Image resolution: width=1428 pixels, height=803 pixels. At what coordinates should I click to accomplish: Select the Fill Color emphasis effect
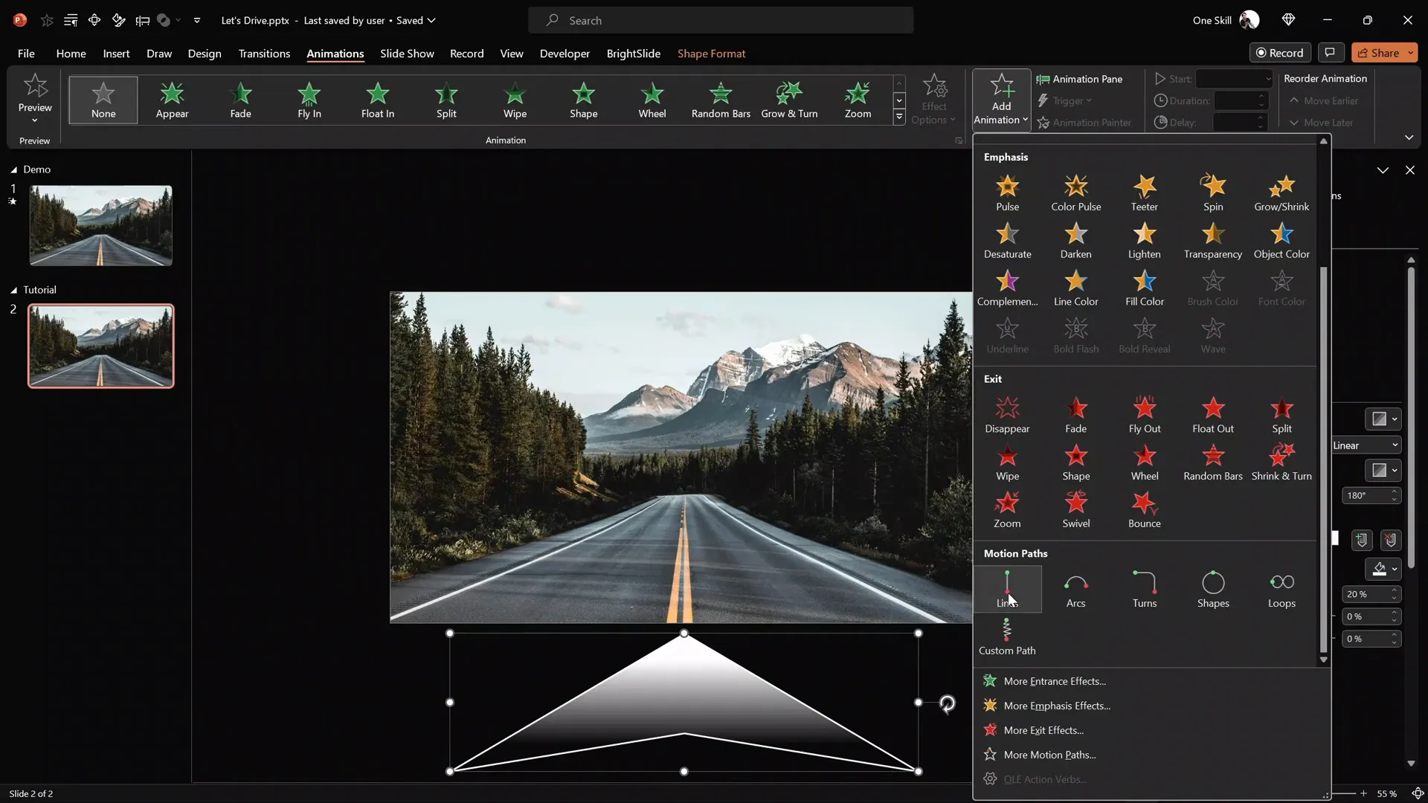[x=1144, y=288]
